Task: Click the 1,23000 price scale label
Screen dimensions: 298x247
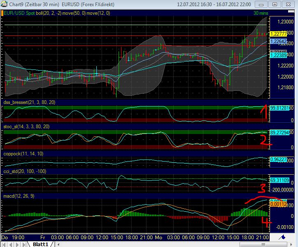Action: [286, 22]
